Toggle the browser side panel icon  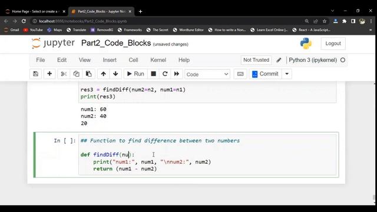click(x=353, y=21)
